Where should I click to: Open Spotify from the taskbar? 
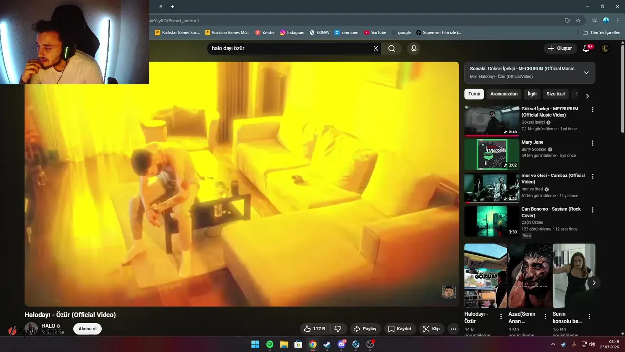pyautogui.click(x=270, y=344)
